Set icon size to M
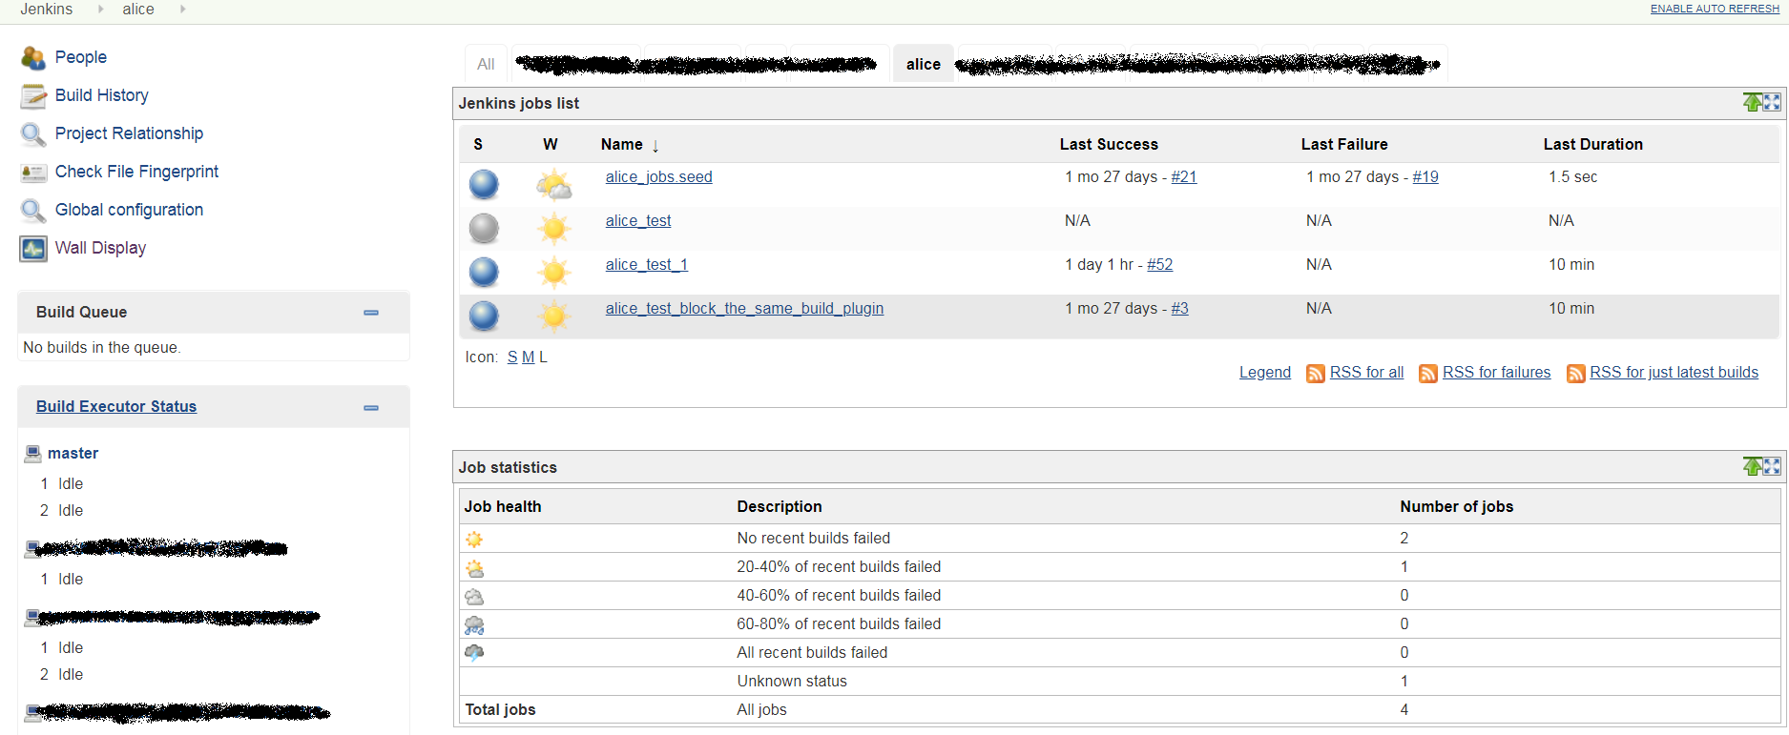The width and height of the screenshot is (1789, 735). (529, 357)
